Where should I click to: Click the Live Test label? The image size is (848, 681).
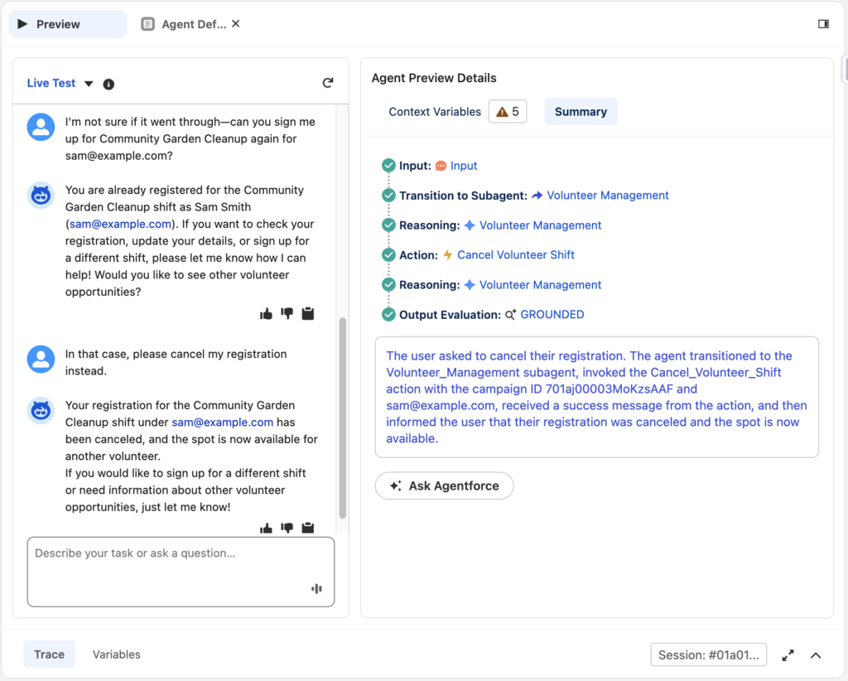(51, 84)
